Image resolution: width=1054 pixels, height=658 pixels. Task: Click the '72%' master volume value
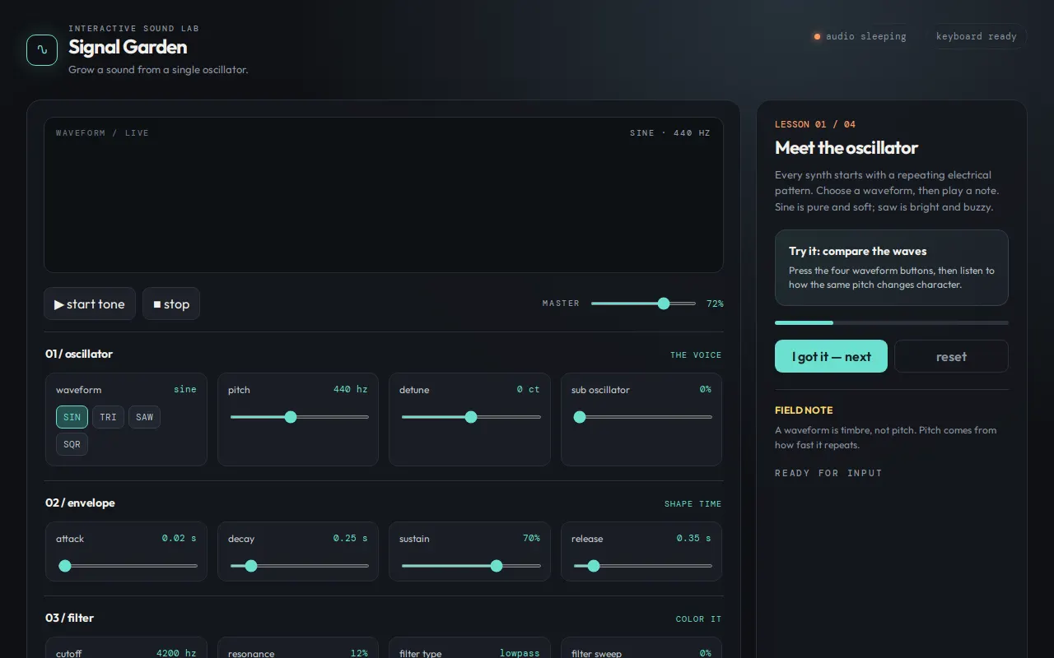(715, 304)
